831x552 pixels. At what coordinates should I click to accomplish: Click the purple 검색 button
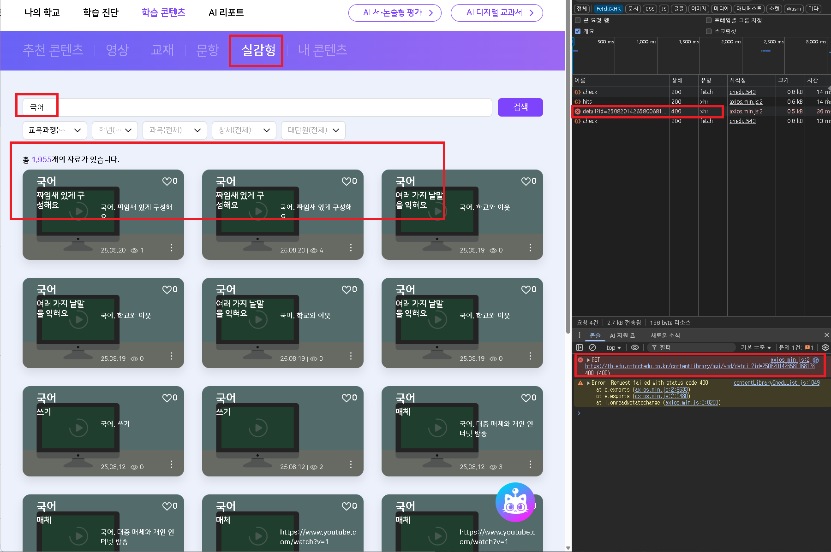(x=520, y=107)
